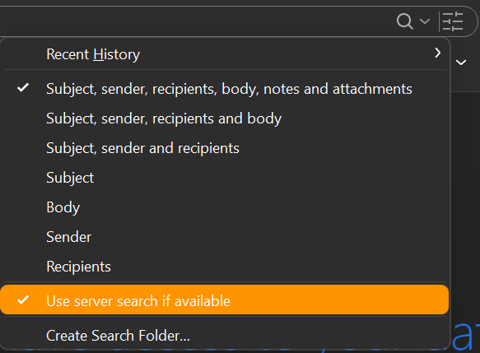Expand the Recent History submenu
This screenshot has height=353, width=480.
click(225, 54)
